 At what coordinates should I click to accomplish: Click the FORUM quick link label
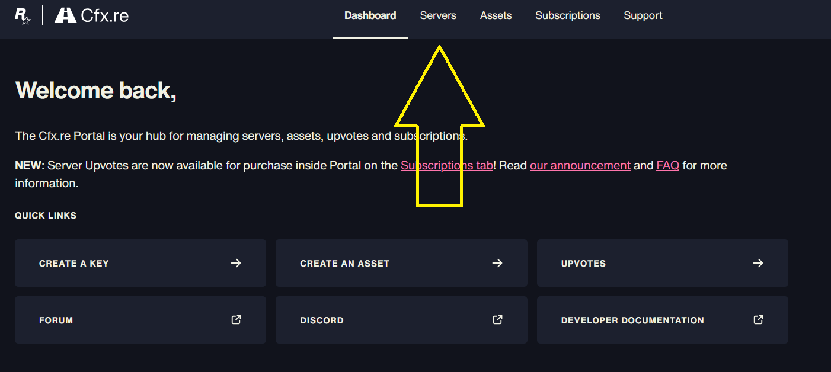click(x=56, y=320)
